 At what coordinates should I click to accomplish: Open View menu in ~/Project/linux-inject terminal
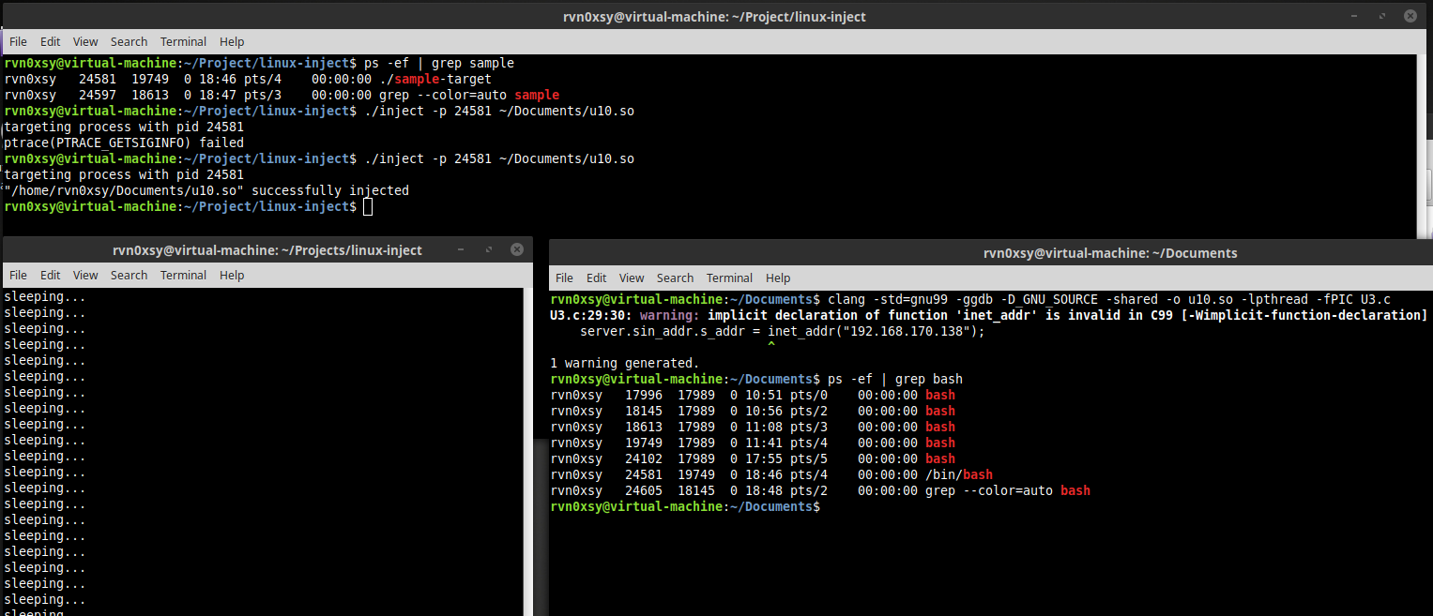pyautogui.click(x=85, y=41)
